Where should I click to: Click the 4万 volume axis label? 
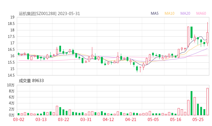pyautogui.click(x=12, y=103)
